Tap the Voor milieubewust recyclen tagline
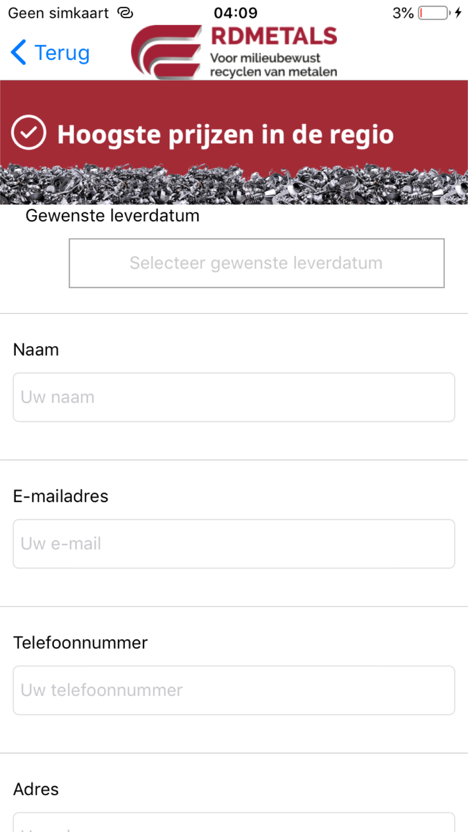The width and height of the screenshot is (468, 832). pos(273,65)
